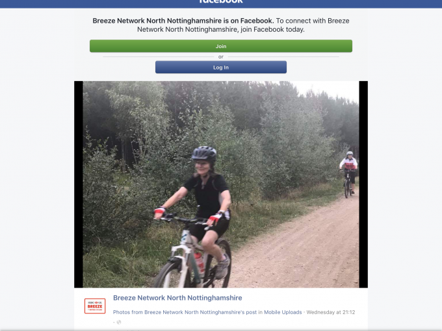The height and width of the screenshot is (331, 442).
Task: Click the blue Log In button
Action: [x=221, y=67]
